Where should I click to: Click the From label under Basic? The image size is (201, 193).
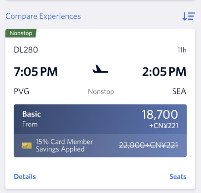pos(30,124)
